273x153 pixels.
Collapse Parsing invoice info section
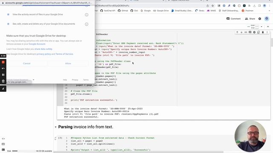click(x=55, y=127)
